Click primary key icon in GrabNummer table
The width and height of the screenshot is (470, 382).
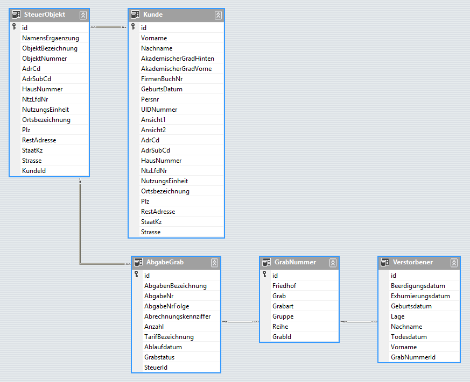pyautogui.click(x=265, y=275)
